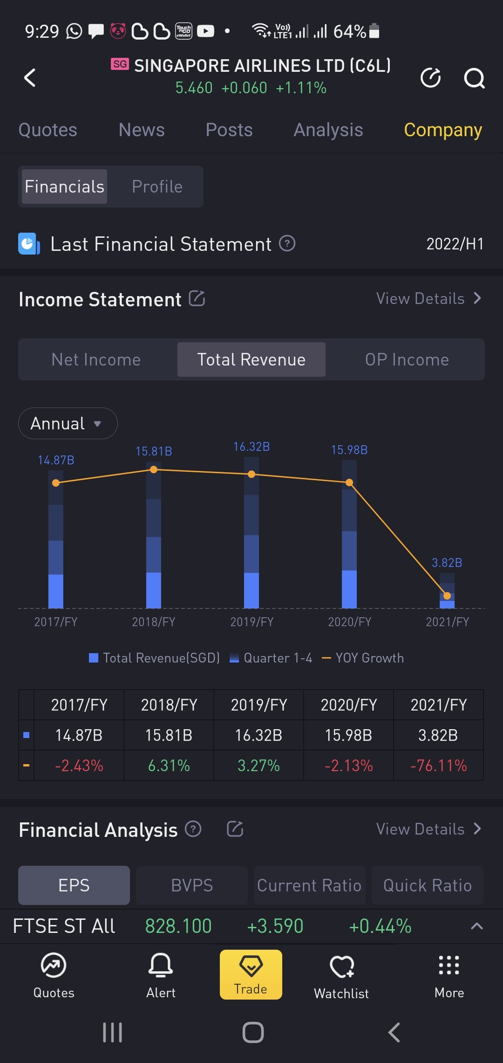Tap the 828.100 index value

[178, 926]
